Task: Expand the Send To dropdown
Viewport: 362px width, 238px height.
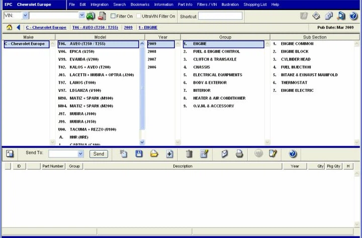Action: pyautogui.click(x=80, y=154)
